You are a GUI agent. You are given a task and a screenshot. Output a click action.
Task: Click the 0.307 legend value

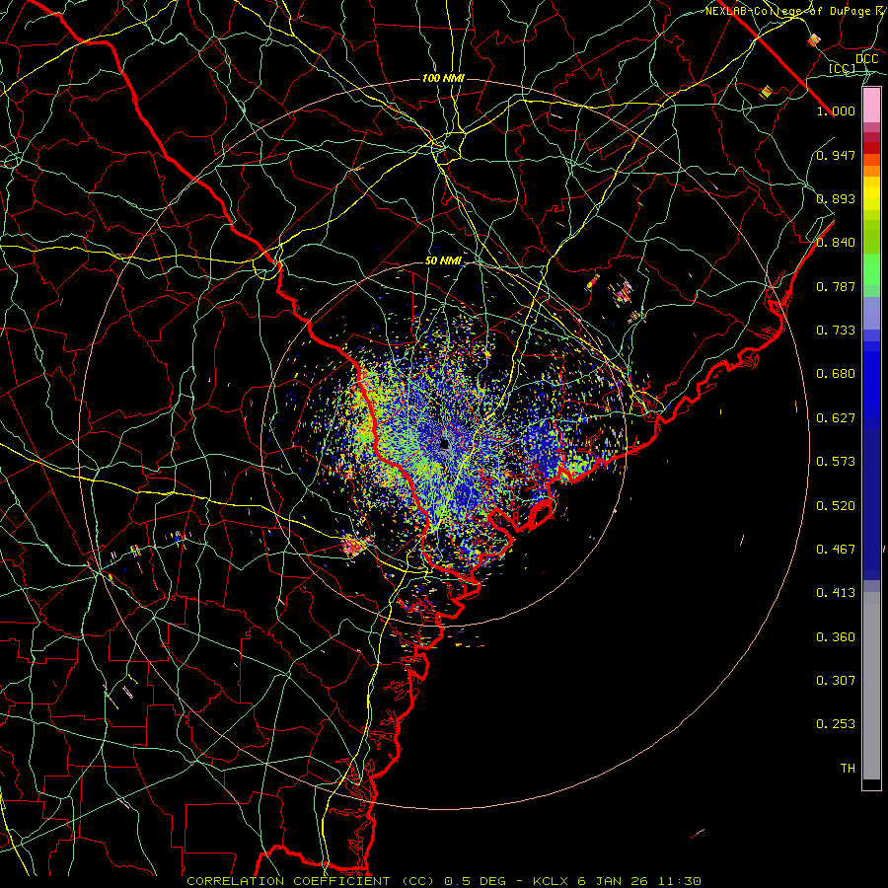(836, 681)
